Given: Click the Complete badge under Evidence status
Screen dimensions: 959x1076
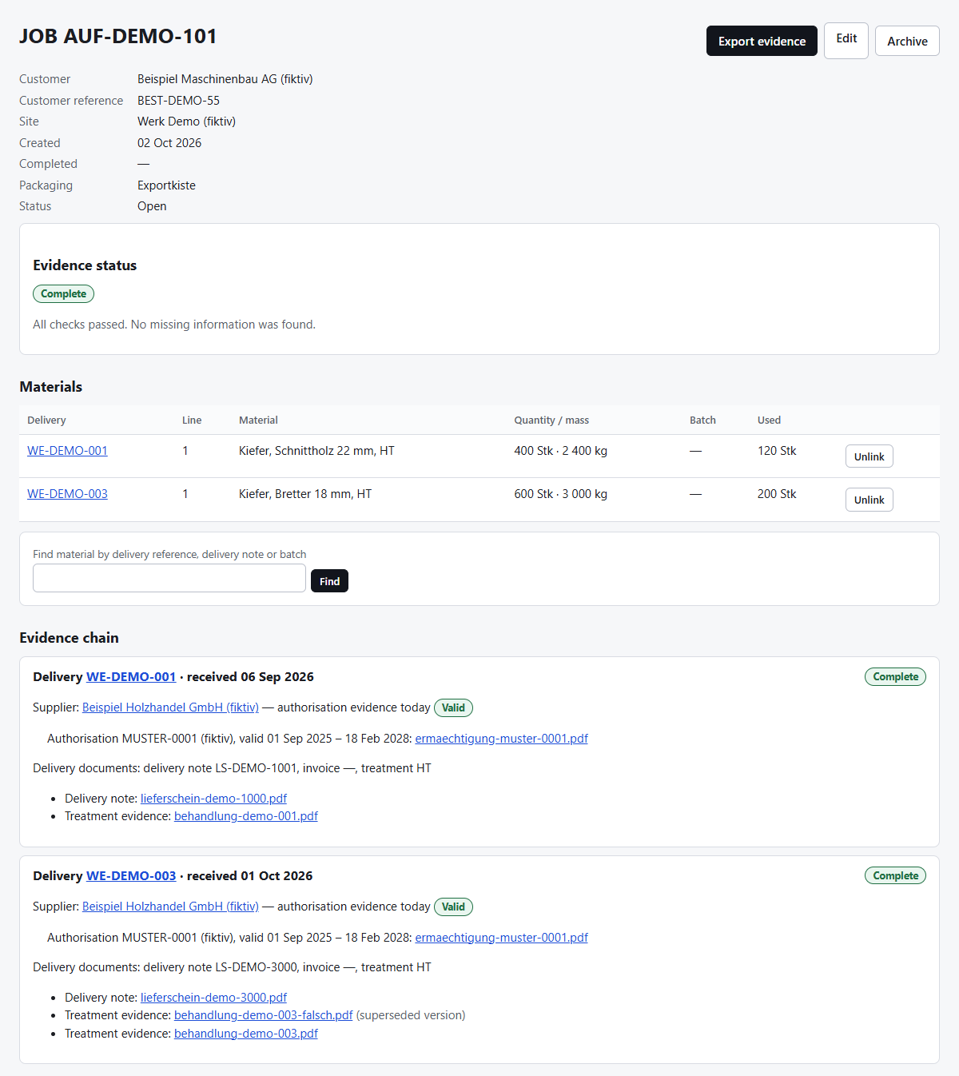Looking at the screenshot, I should tap(63, 294).
